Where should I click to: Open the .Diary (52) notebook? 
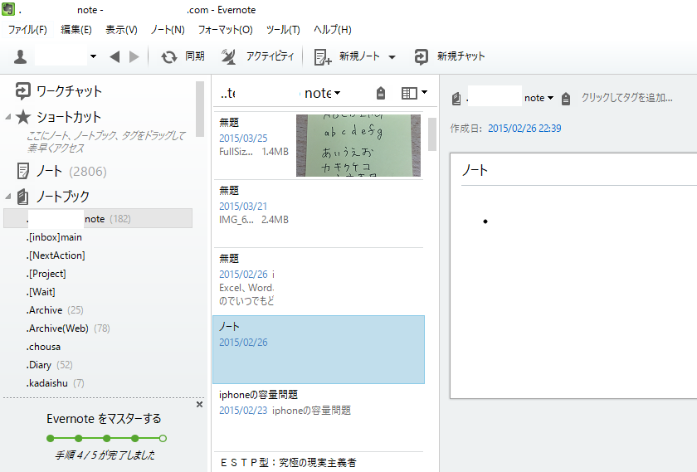[49, 365]
